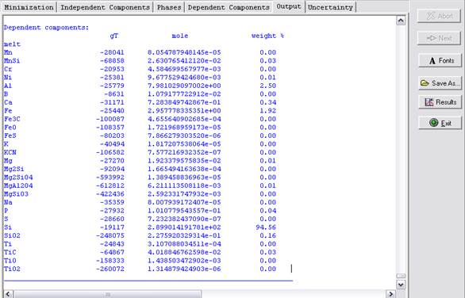
Task: Click the horizontal scroll right arrow
Action: (x=391, y=294)
